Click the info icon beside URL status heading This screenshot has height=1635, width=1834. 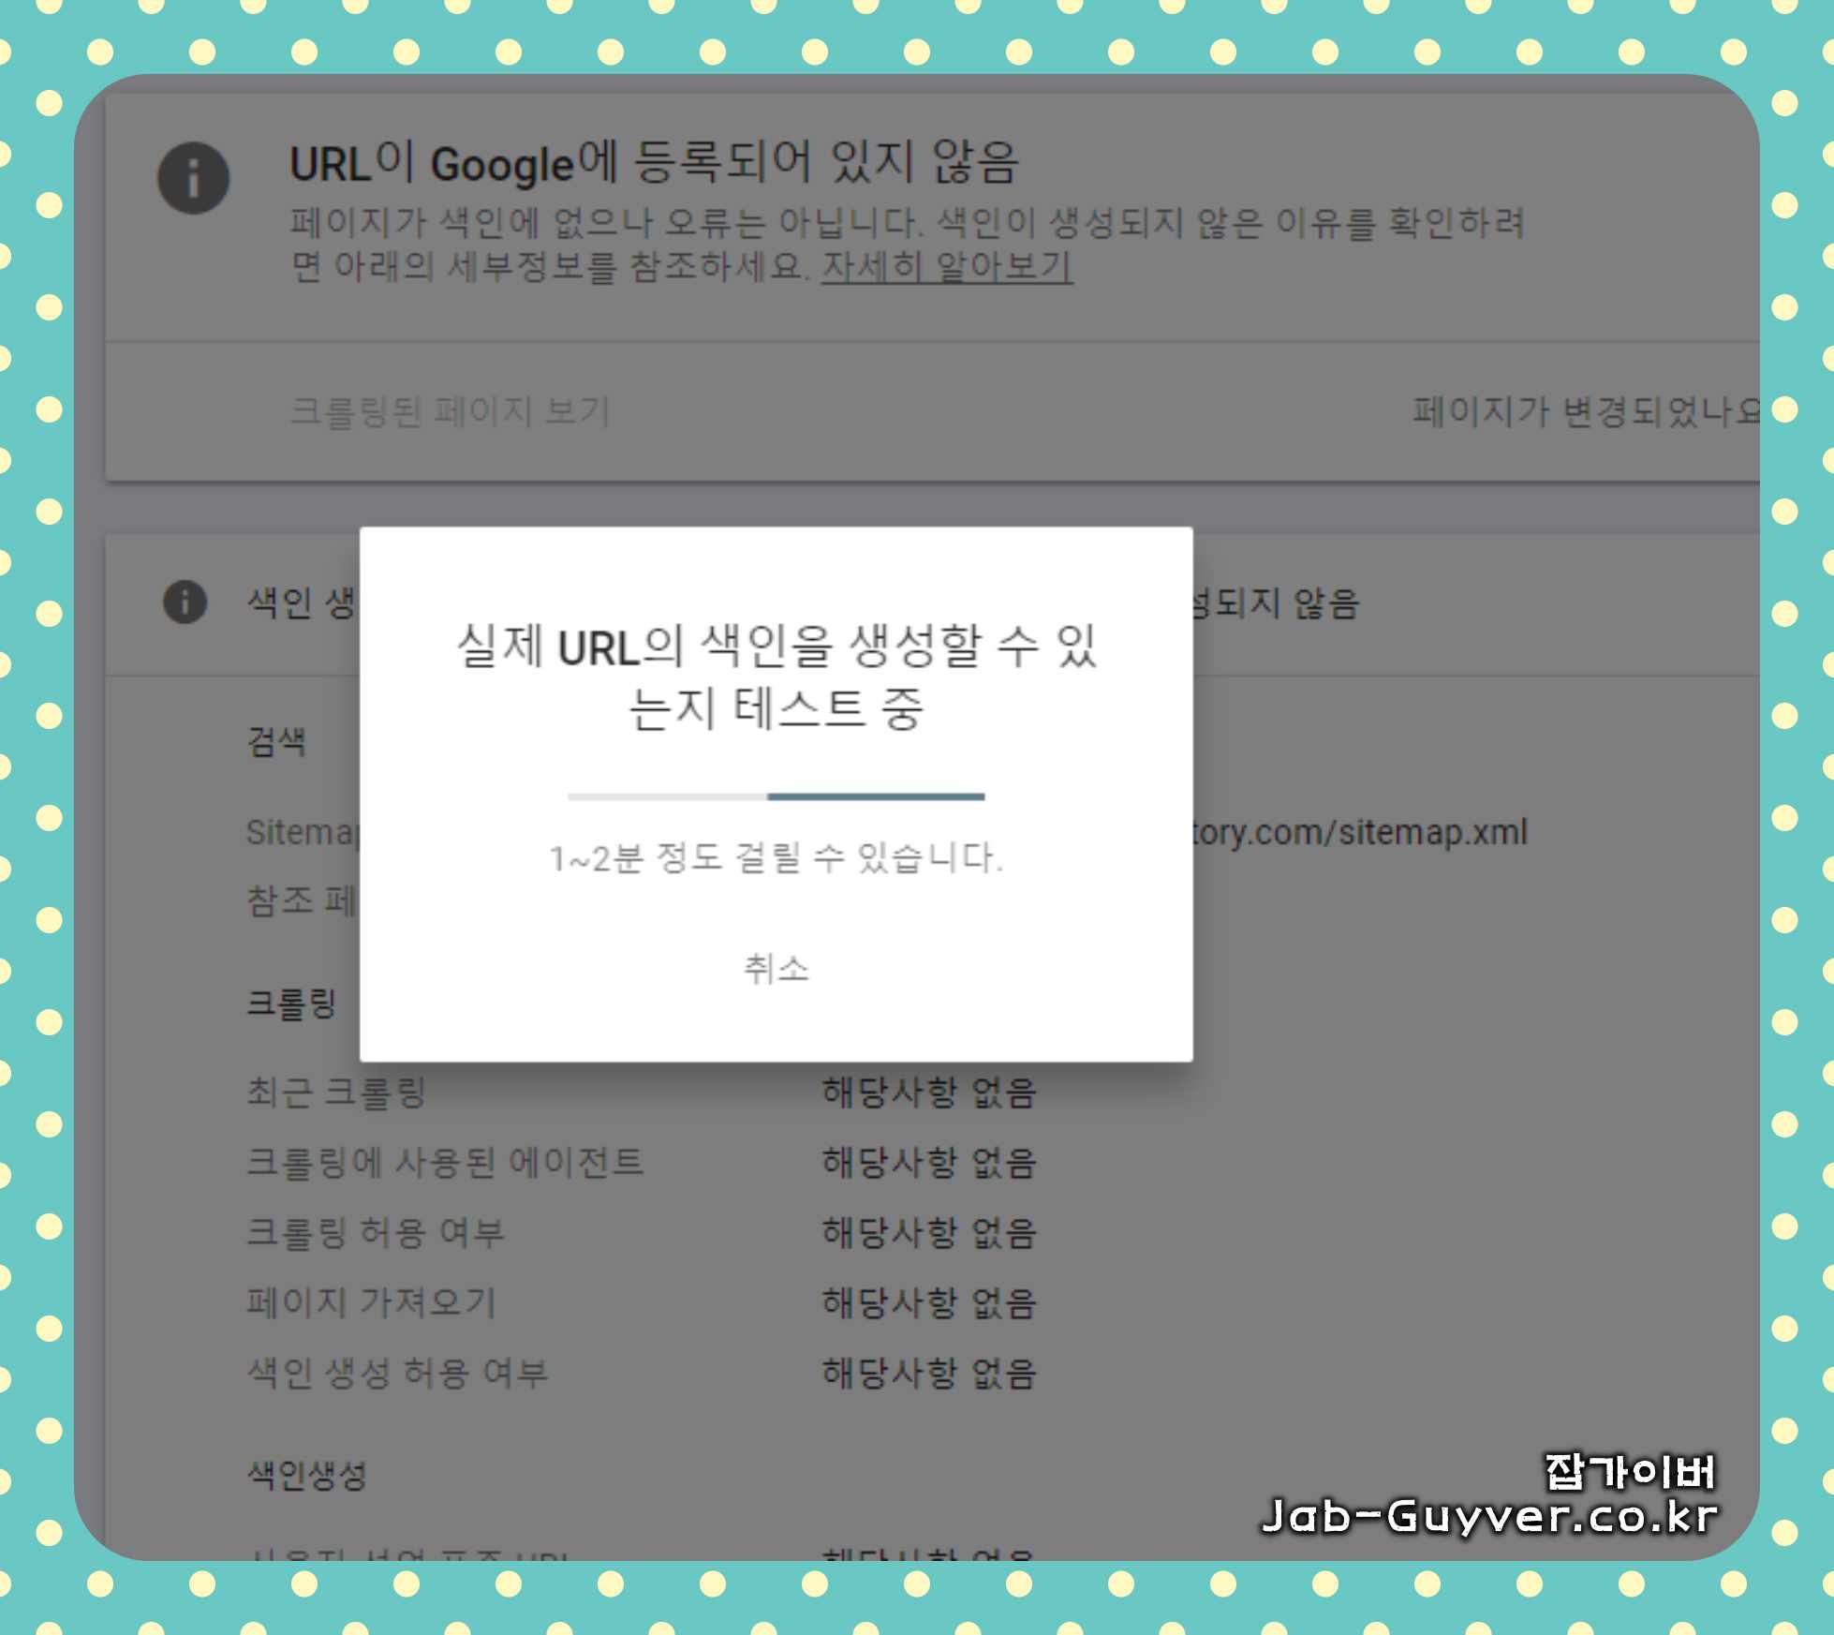click(x=193, y=178)
